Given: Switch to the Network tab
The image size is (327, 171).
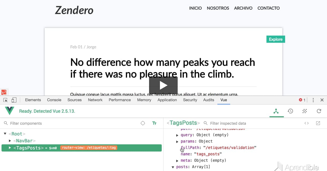Looking at the screenshot, I should [95, 100].
